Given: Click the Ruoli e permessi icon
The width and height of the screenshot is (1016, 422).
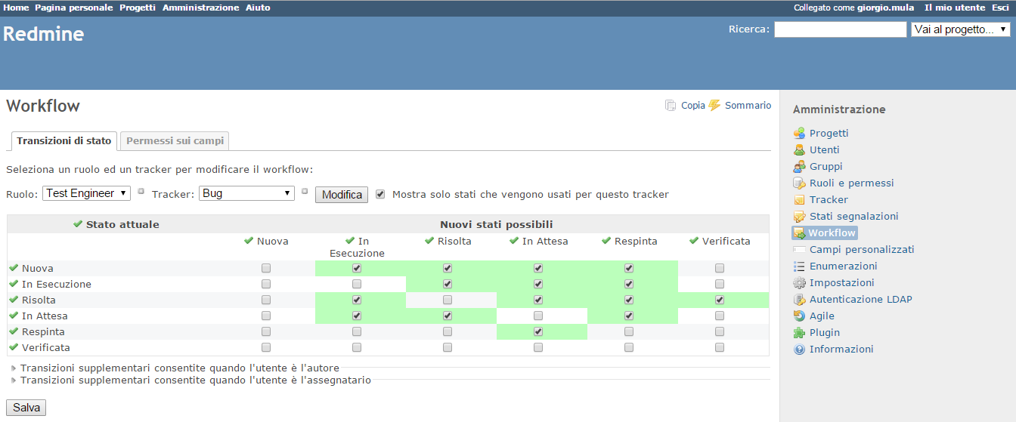Looking at the screenshot, I should [x=799, y=183].
